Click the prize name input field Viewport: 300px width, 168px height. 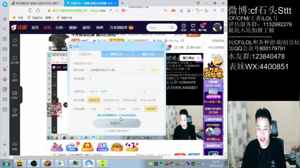117,70
